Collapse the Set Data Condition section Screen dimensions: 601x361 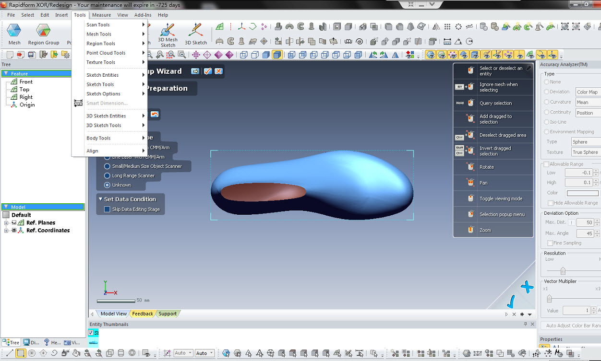[100, 199]
